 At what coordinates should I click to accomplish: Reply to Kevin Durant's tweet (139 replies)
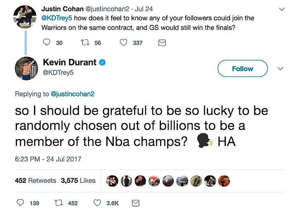20,203
